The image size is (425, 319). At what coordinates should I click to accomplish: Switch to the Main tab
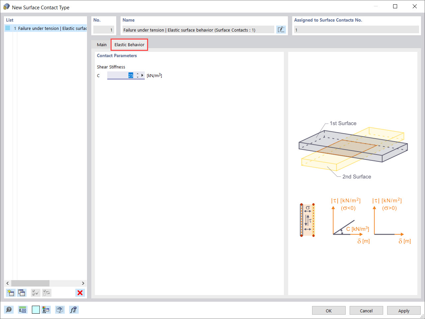pyautogui.click(x=102, y=45)
